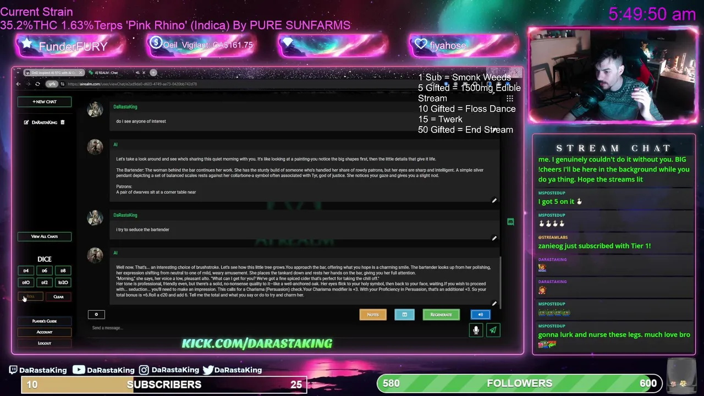This screenshot has height=396, width=704.
Task: Open the Player's Guide
Action: (44, 321)
